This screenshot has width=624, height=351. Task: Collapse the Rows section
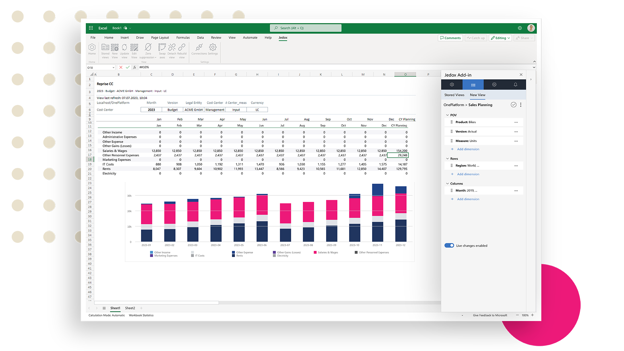(448, 159)
